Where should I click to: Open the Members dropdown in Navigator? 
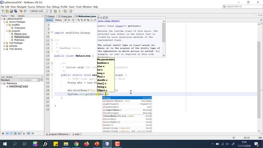point(11,80)
